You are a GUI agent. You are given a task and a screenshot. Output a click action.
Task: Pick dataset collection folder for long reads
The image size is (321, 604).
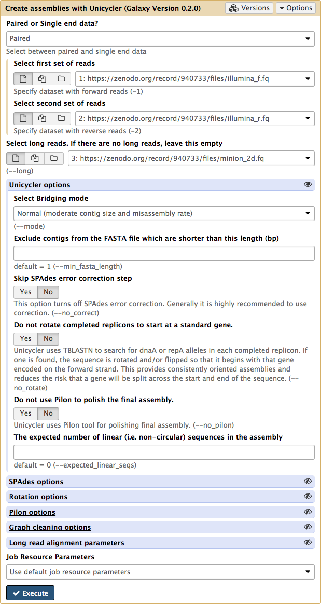pos(54,158)
